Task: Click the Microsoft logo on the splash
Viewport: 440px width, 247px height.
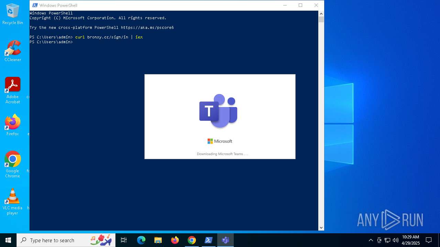Action: click(x=220, y=141)
